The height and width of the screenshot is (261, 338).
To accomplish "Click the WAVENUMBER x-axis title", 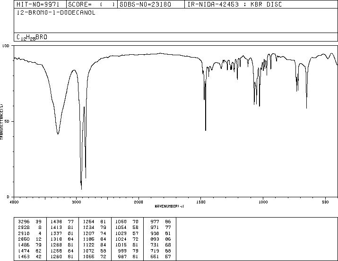I will [x=169, y=206].
